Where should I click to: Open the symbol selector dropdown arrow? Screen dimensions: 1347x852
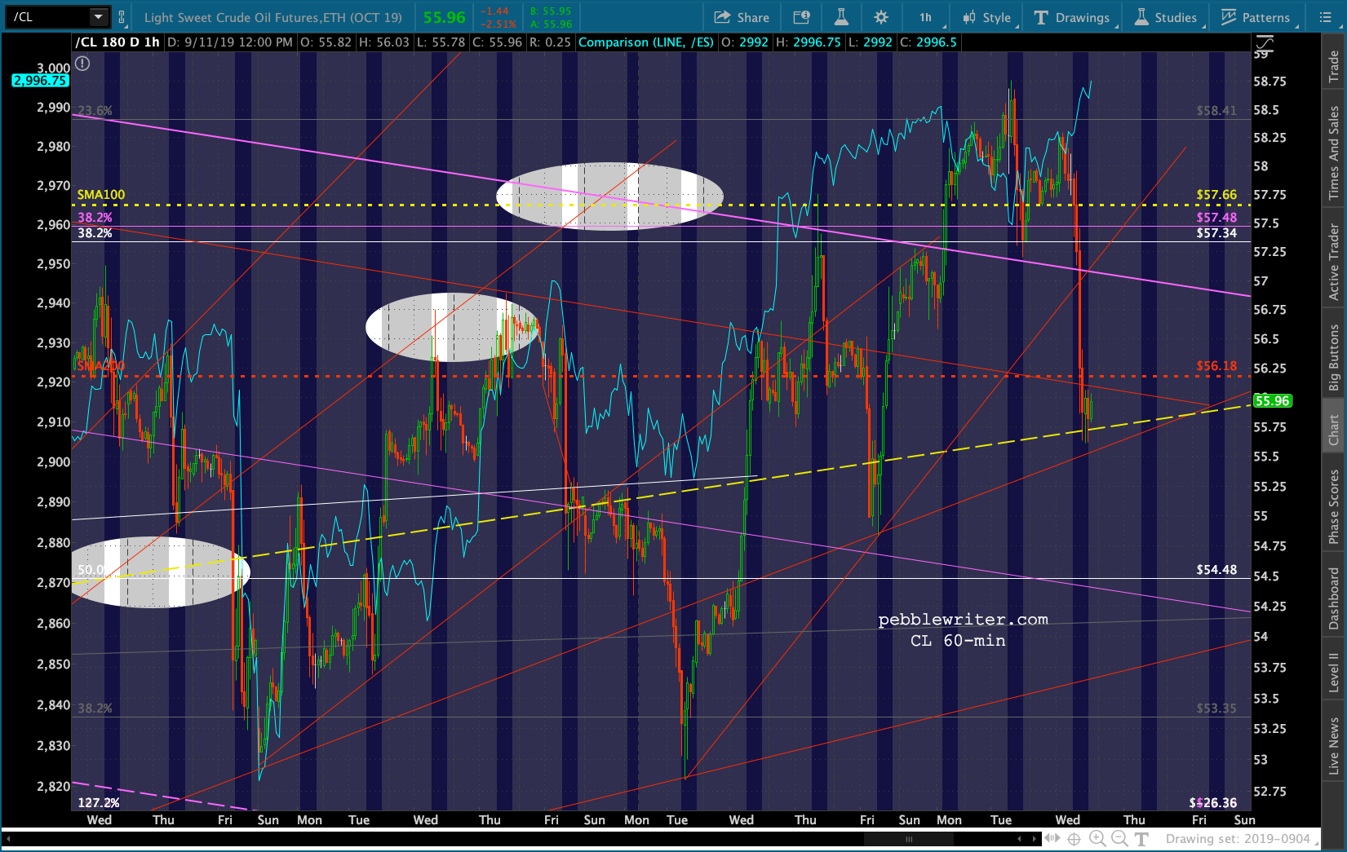click(x=99, y=16)
